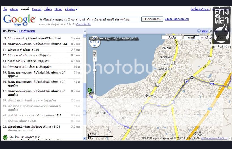Image resolution: width=232 pixels, height=149 pixels.
Task: Open บล็อก in top navigation
Action: (x=48, y=9)
